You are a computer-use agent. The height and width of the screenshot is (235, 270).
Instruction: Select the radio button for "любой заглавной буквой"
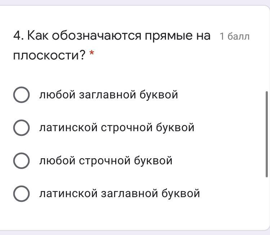[x=21, y=95]
